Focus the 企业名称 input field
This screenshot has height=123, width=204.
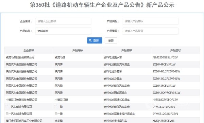point(63,21)
